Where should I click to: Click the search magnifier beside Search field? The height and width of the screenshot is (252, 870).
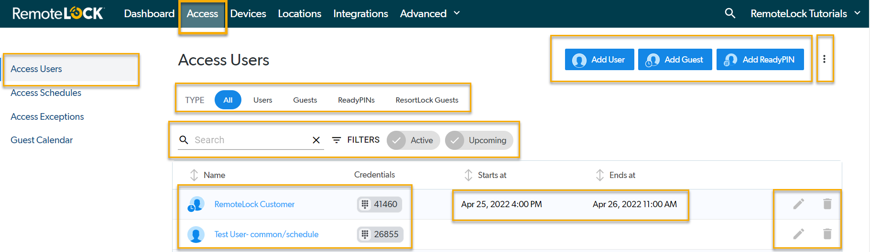click(184, 140)
